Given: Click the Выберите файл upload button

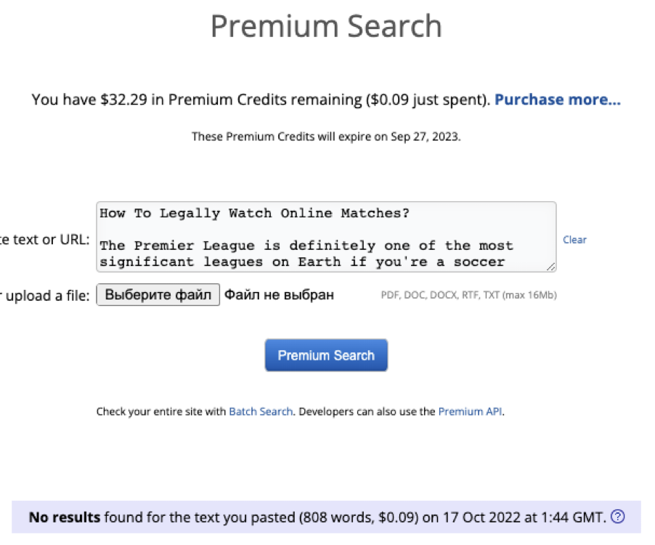Looking at the screenshot, I should [158, 294].
